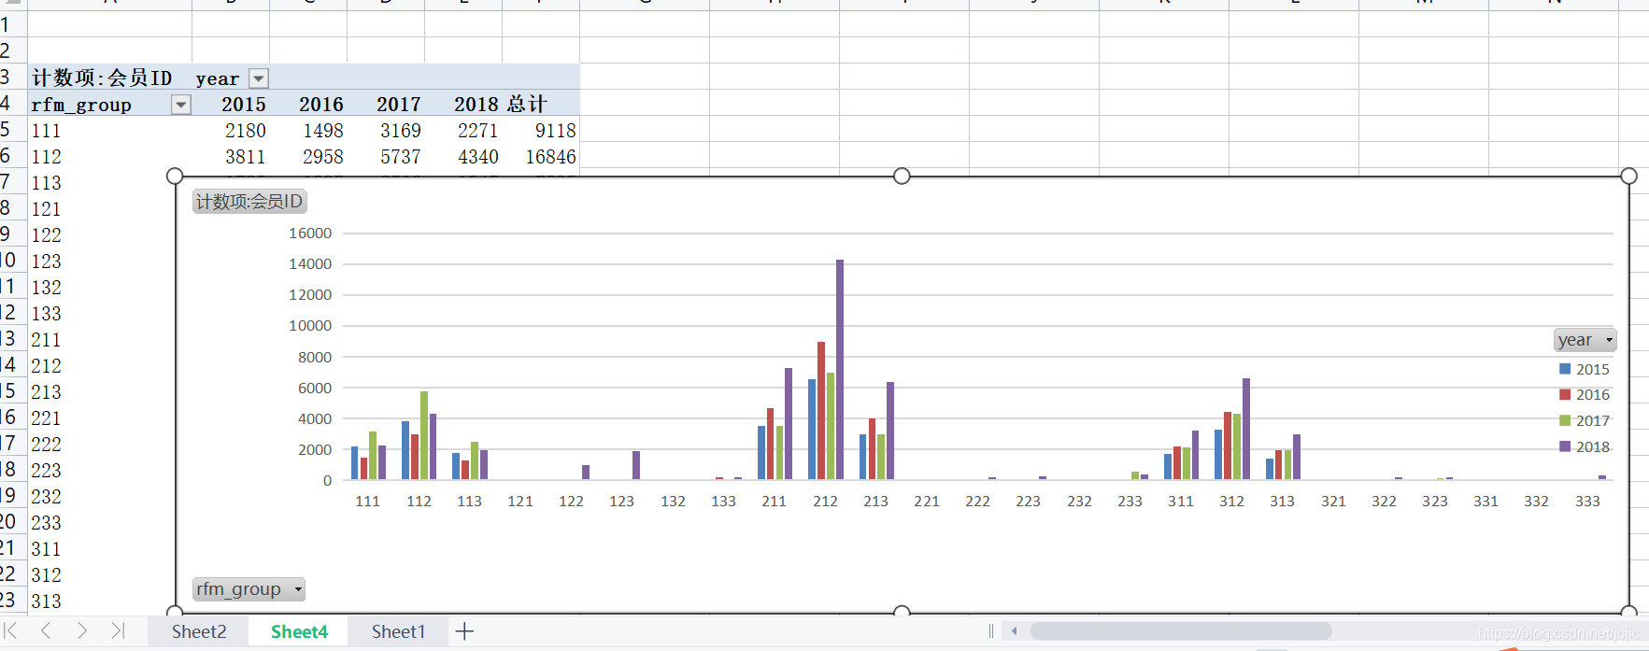
Task: Select the tallest 2018 bar for 212
Action: 840,370
